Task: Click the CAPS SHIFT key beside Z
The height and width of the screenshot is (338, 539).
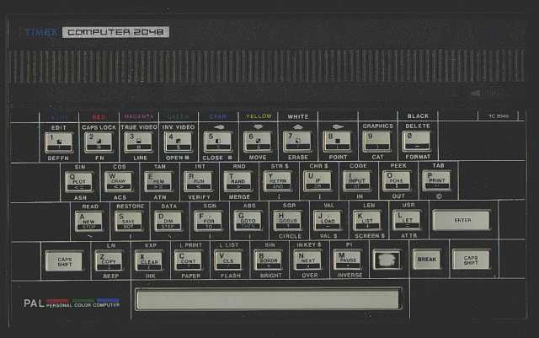Action: tap(64, 261)
